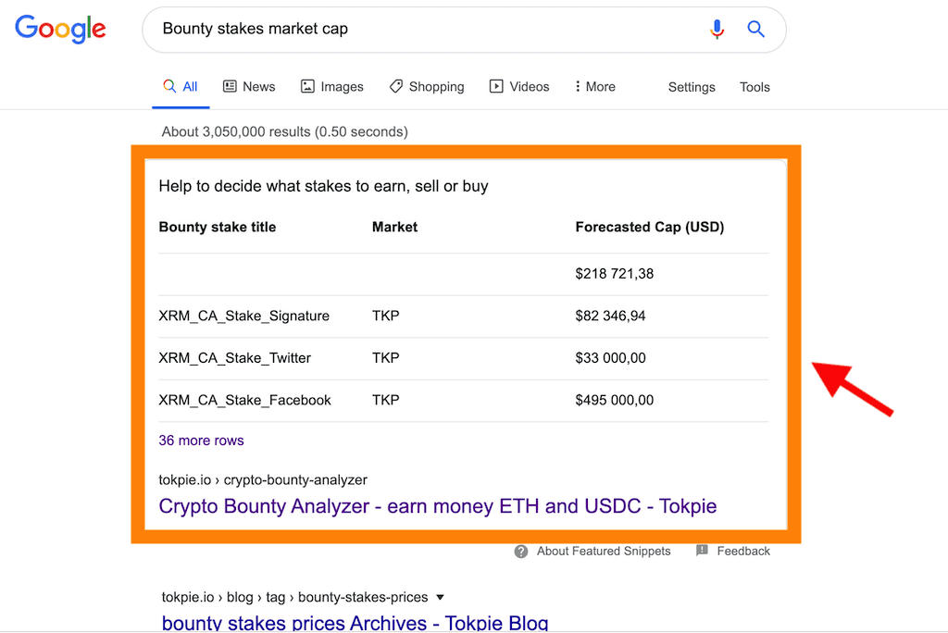This screenshot has width=948, height=633.
Task: Click the $33 000,00 cap value
Action: (x=611, y=358)
